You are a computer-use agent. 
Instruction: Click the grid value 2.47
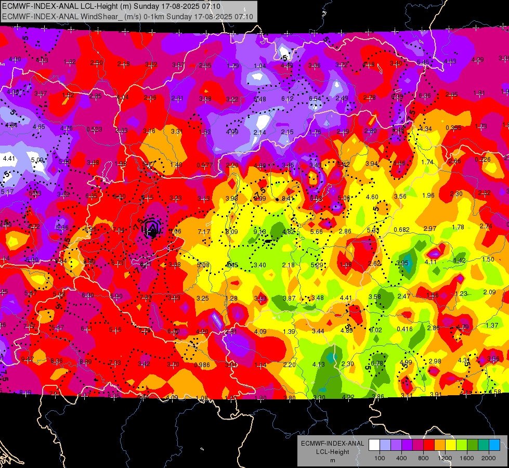coord(404,296)
